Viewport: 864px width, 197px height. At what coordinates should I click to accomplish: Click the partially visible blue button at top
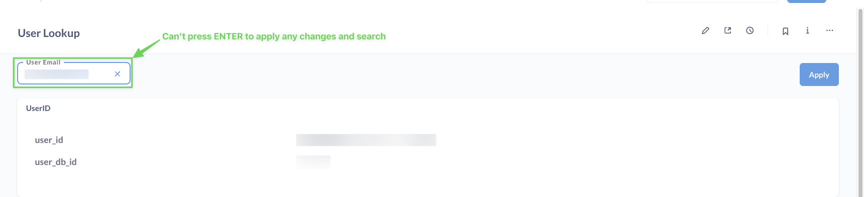click(x=806, y=1)
